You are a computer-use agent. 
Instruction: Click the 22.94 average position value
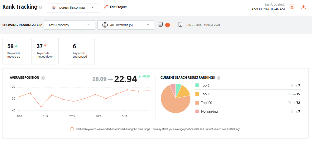(126, 79)
